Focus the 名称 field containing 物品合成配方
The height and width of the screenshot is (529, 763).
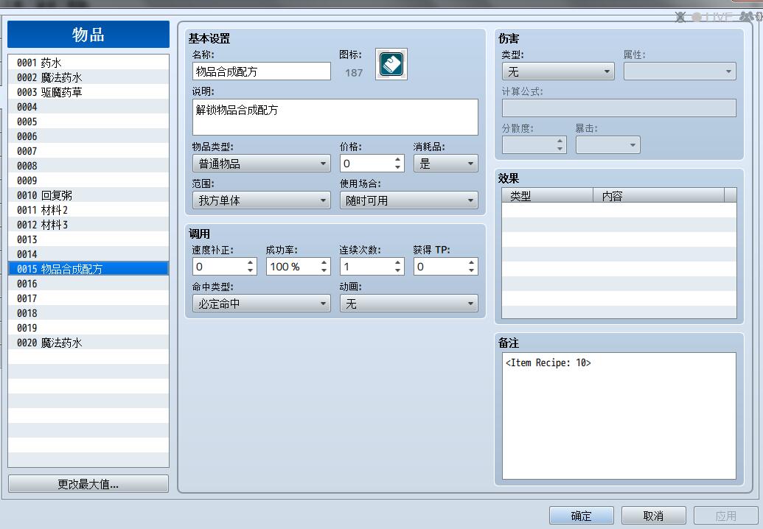(x=261, y=71)
